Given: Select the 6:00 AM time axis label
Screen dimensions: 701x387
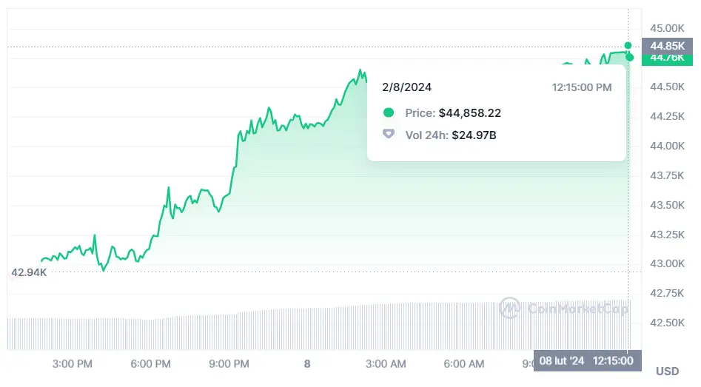Looking at the screenshot, I should click(464, 363).
